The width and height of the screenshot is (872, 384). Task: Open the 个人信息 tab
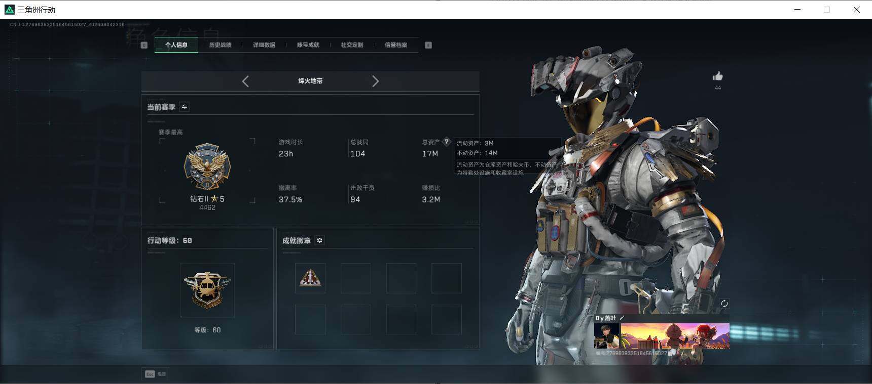tap(176, 45)
